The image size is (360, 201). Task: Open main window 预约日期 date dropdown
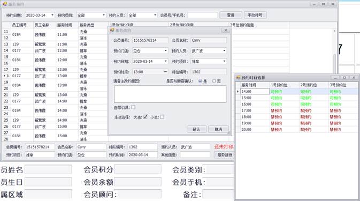pos(52,15)
